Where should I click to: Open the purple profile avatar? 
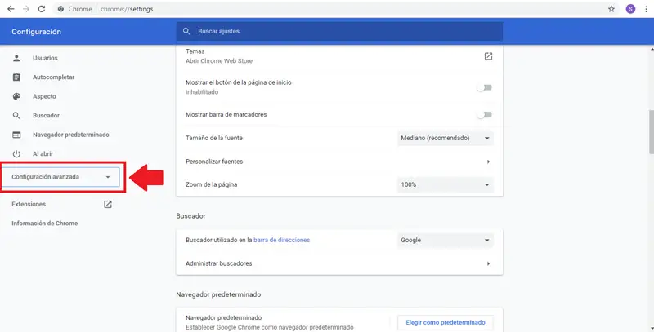630,9
